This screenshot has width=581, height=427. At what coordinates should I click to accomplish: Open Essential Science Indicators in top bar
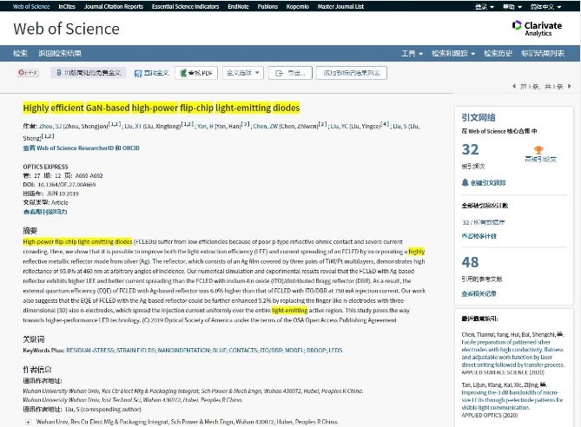click(x=185, y=6)
